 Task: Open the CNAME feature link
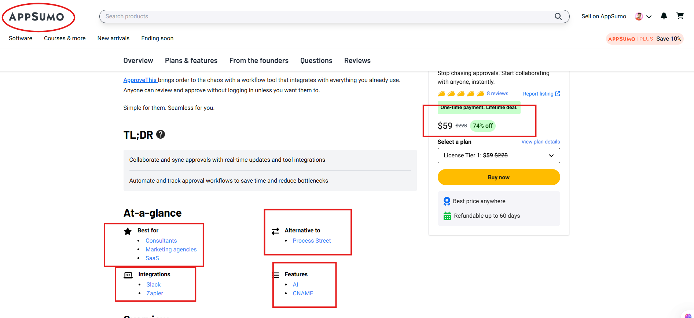(x=303, y=293)
